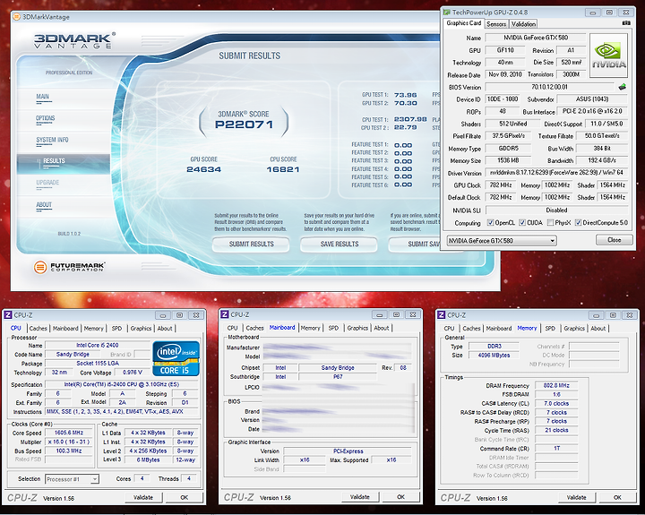The image size is (645, 515).
Task: Click the GPU score value 24634
Action: pyautogui.click(x=203, y=169)
